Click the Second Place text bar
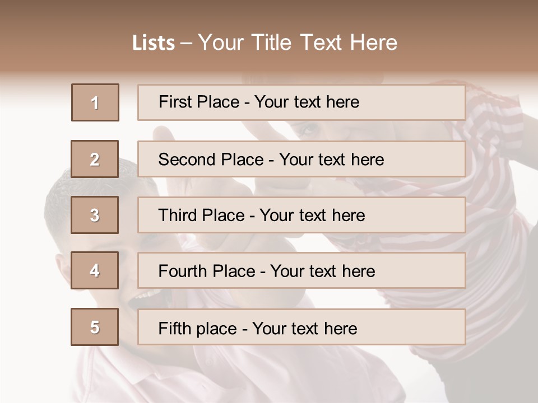The height and width of the screenshot is (403, 538). tap(302, 159)
